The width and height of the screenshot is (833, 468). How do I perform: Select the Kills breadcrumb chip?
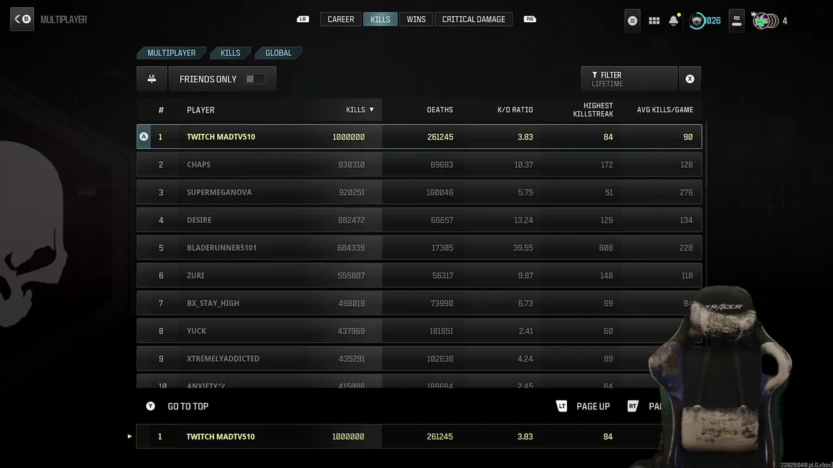click(x=230, y=53)
